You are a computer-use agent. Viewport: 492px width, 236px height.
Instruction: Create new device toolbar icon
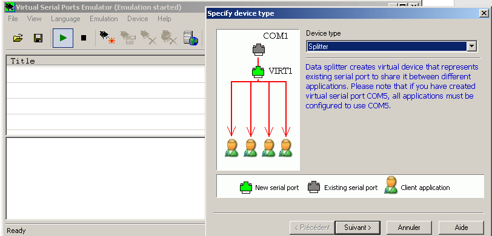[x=107, y=38]
